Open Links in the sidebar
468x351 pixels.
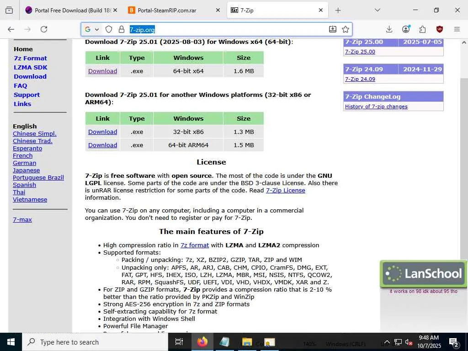pyautogui.click(x=22, y=104)
